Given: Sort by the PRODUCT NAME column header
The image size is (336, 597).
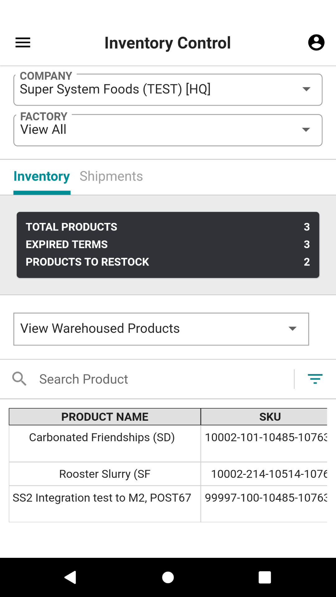Looking at the screenshot, I should click(105, 417).
